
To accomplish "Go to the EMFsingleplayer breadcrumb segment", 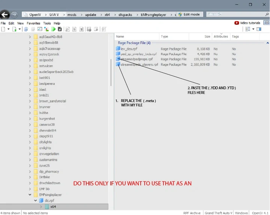I will (153, 15).
